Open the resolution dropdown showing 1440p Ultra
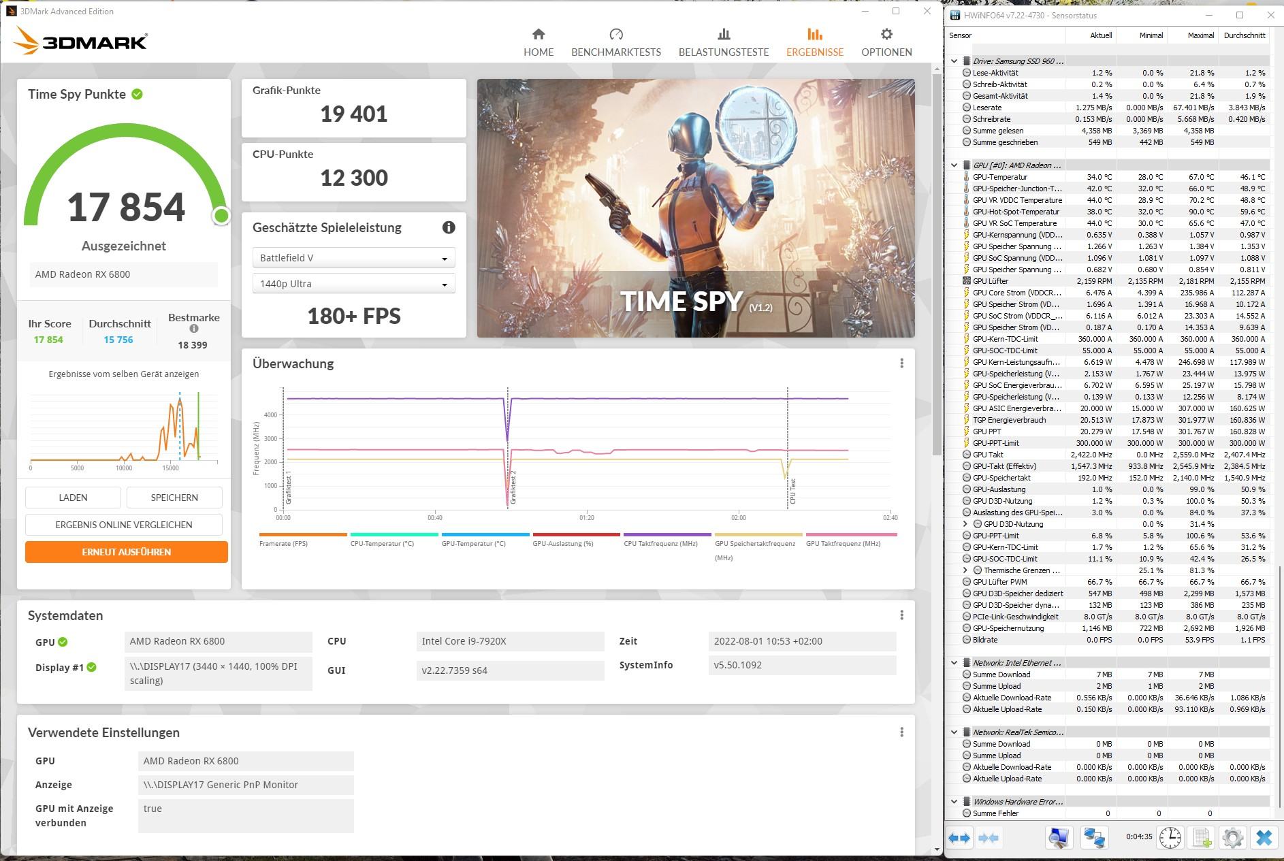 [x=353, y=284]
